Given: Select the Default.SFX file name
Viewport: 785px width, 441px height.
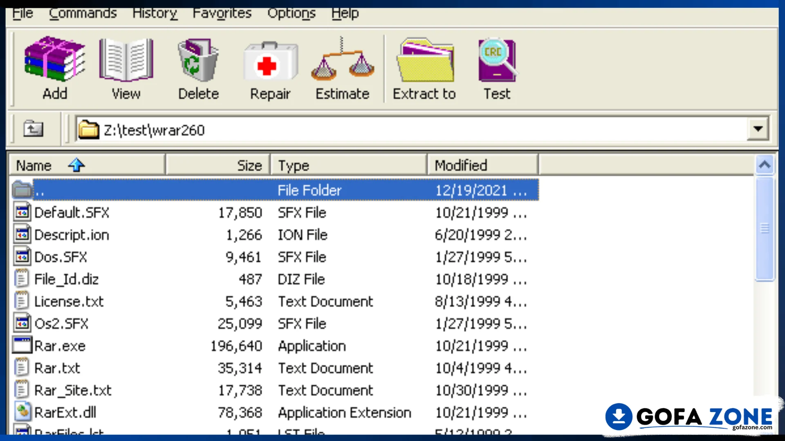Looking at the screenshot, I should tap(72, 212).
